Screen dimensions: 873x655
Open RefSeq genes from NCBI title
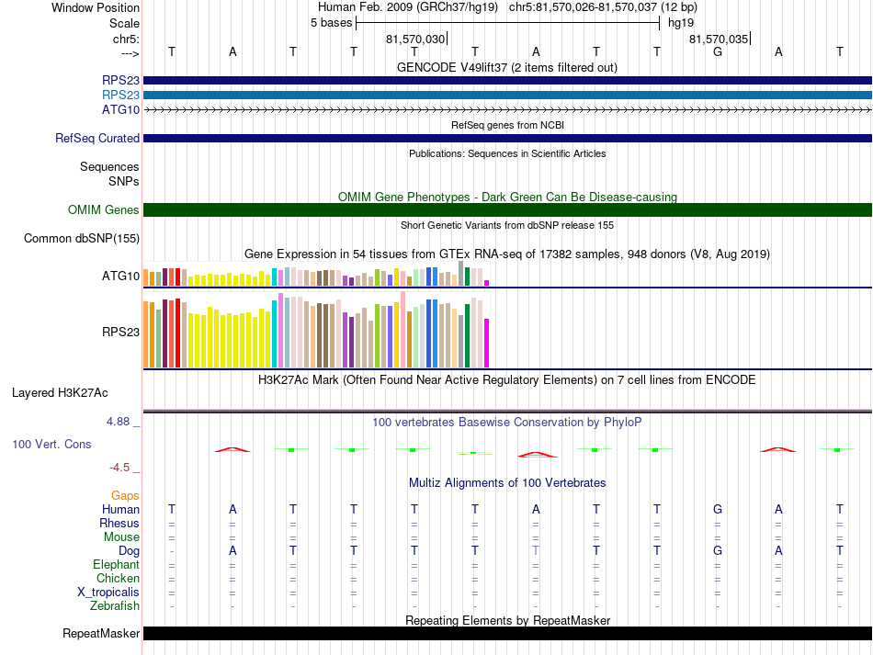pyautogui.click(x=507, y=125)
